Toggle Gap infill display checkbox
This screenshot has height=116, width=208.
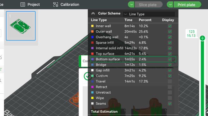click(x=170, y=70)
